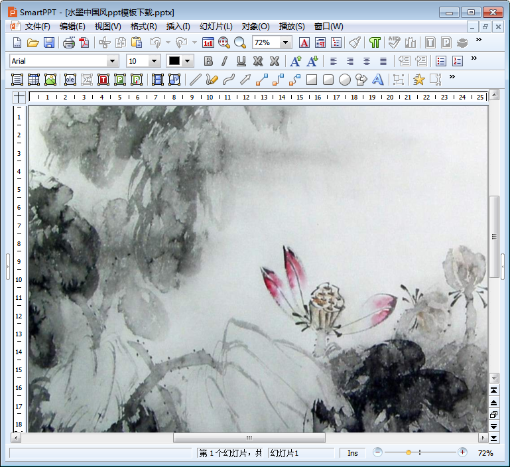The image size is (510, 467).
Task: Go to the last slide button
Action: pyautogui.click(x=493, y=438)
